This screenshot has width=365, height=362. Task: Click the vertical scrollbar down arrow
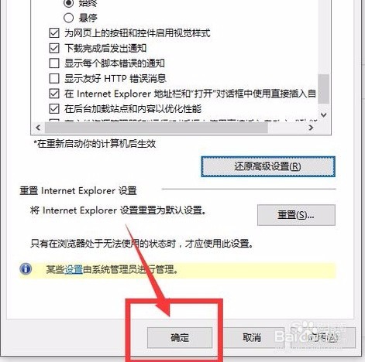coord(324,114)
